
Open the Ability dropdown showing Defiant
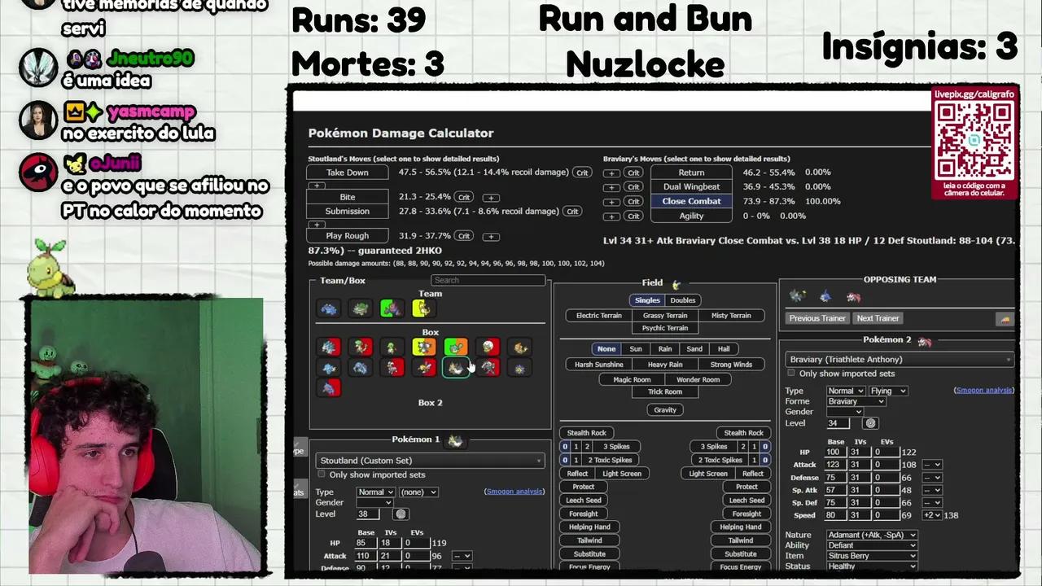pyautogui.click(x=872, y=546)
